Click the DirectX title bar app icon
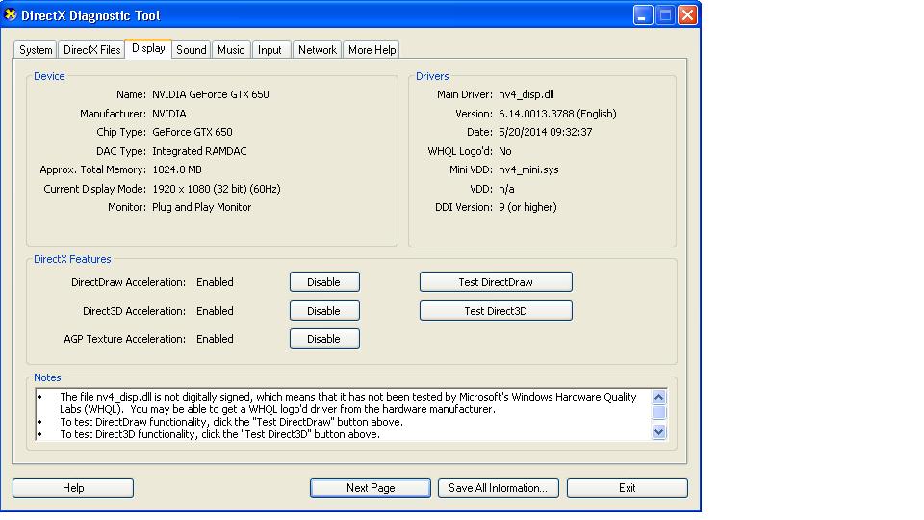Viewport: 924px width, 520px height. pos(12,15)
